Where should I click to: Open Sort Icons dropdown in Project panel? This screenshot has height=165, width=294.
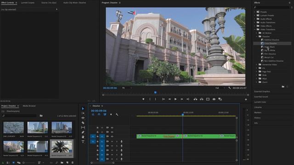[40, 163]
